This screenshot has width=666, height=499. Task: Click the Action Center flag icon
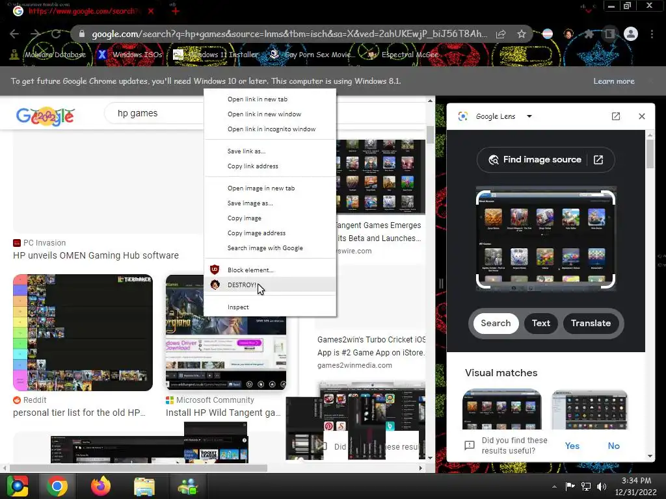click(570, 486)
